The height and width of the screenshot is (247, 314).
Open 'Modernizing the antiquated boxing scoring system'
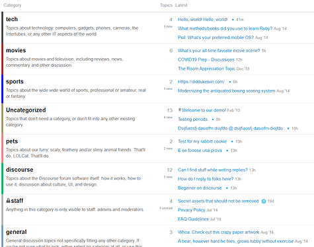[227, 91]
